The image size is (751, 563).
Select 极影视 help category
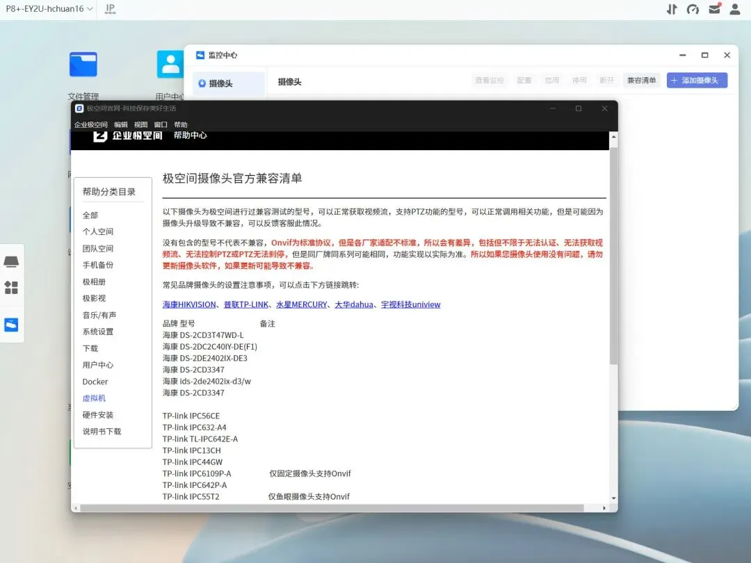point(94,298)
